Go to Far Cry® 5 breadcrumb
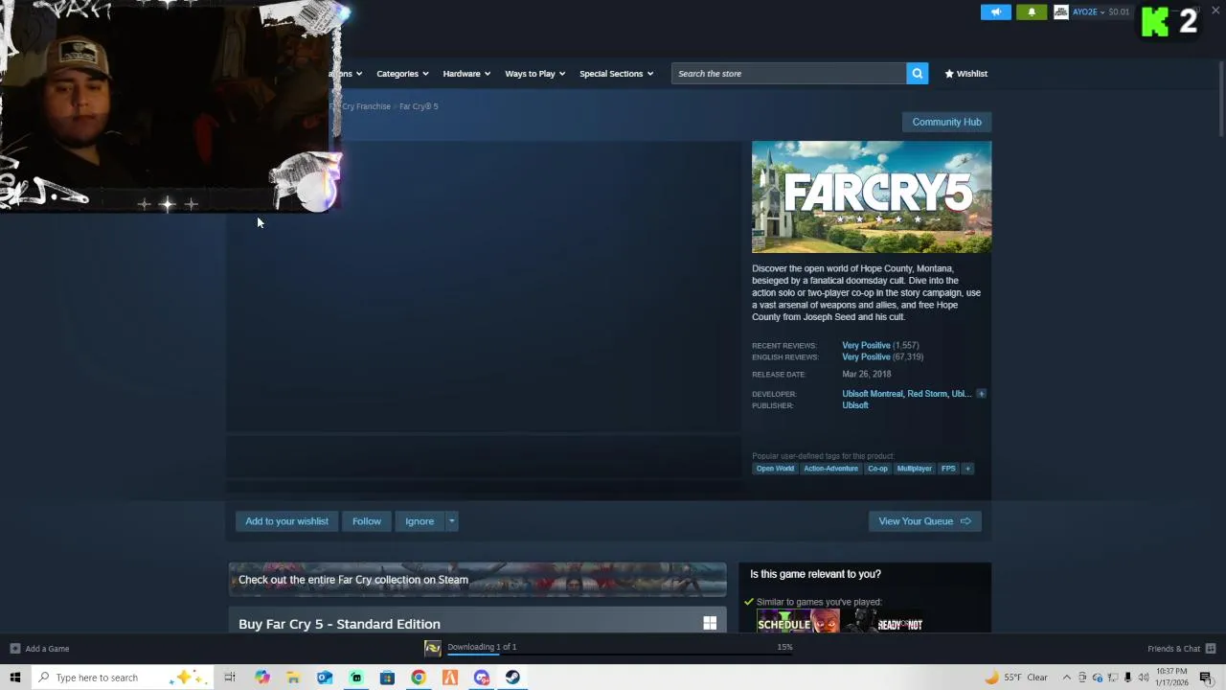Image resolution: width=1226 pixels, height=690 pixels. (x=419, y=106)
